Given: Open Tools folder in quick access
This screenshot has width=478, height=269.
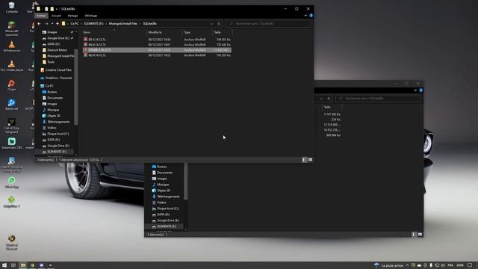Looking at the screenshot, I should click(x=51, y=62).
